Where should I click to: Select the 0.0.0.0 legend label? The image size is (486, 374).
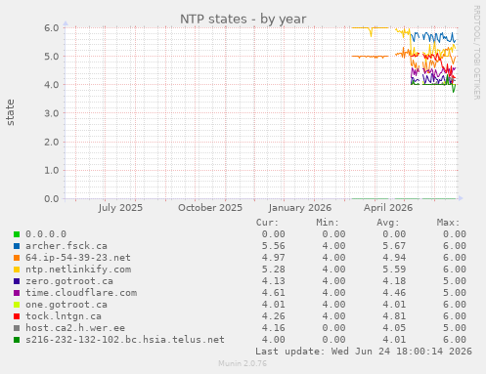coord(46,234)
